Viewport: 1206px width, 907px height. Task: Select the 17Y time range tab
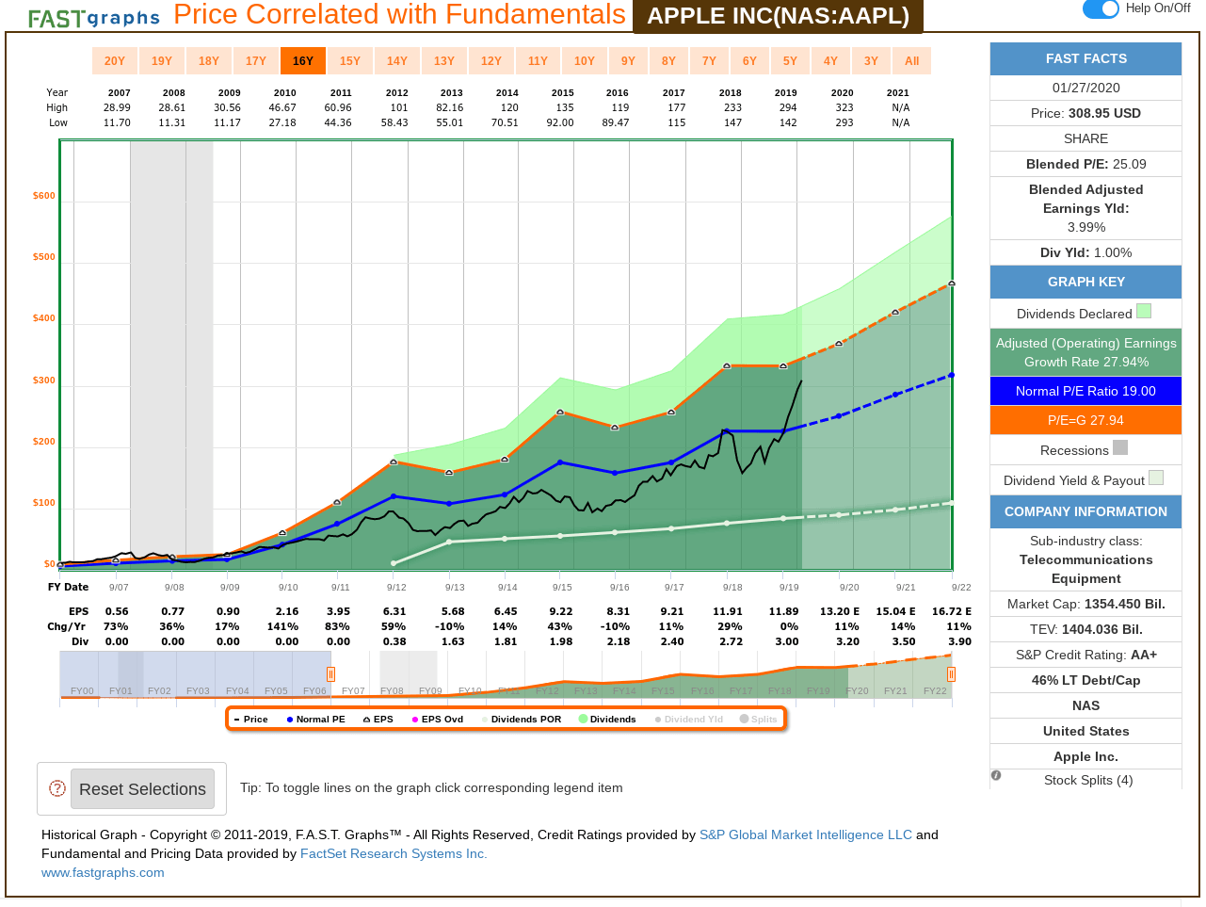point(256,61)
